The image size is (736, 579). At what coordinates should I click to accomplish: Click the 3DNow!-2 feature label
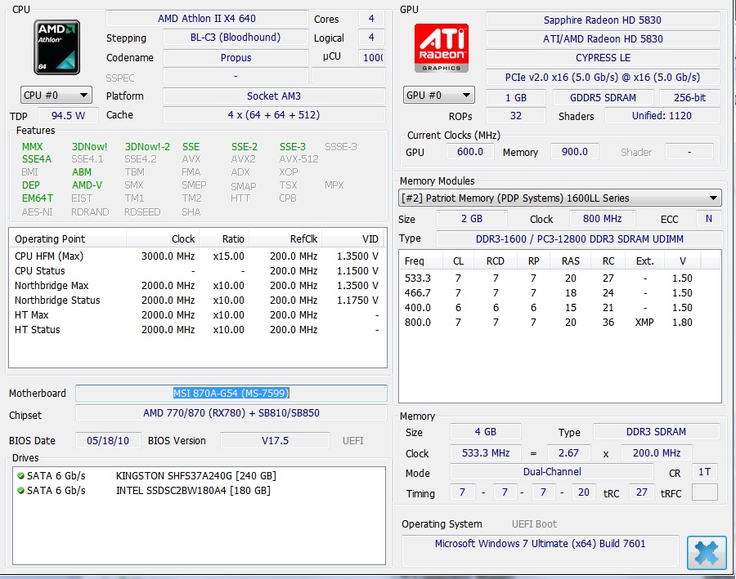click(147, 147)
